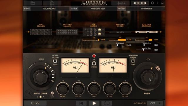The image size is (188, 106).
Task: Open the Style selector Americana Tight
Action: tap(98, 9)
